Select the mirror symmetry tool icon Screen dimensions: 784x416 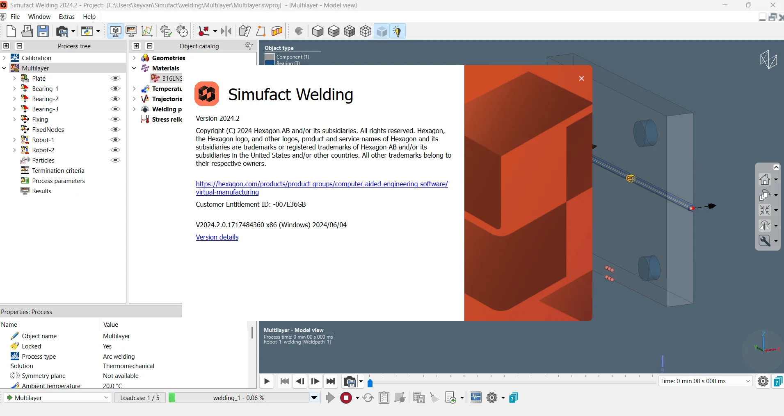coord(226,31)
